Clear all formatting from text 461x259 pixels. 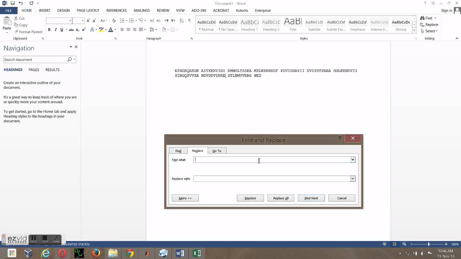(x=114, y=21)
